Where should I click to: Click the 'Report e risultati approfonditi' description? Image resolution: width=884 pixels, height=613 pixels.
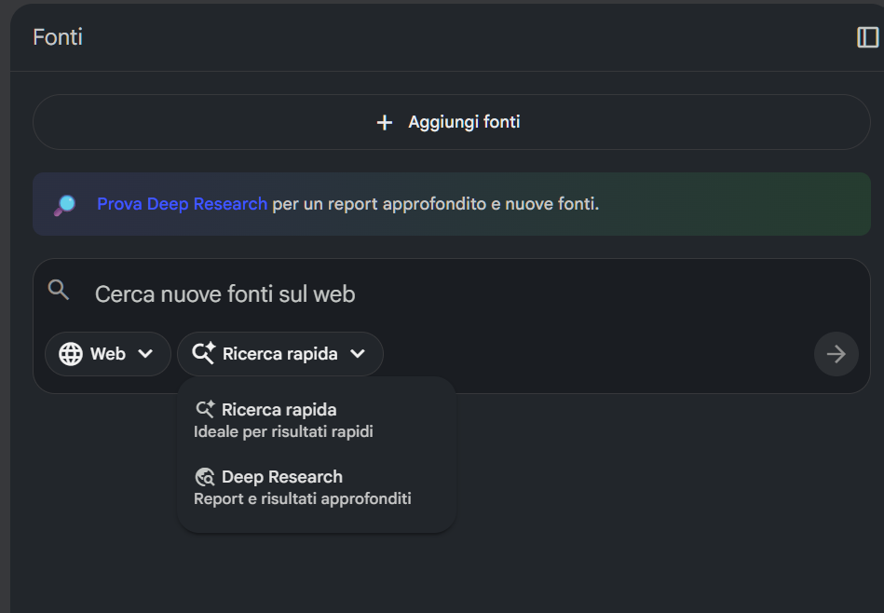pyautogui.click(x=302, y=499)
